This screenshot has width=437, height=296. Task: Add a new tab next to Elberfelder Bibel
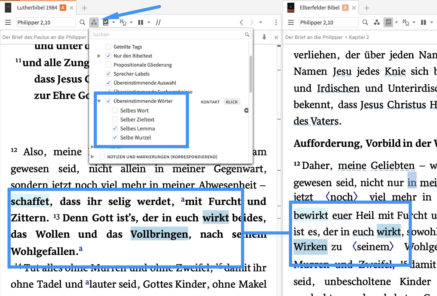367,8
